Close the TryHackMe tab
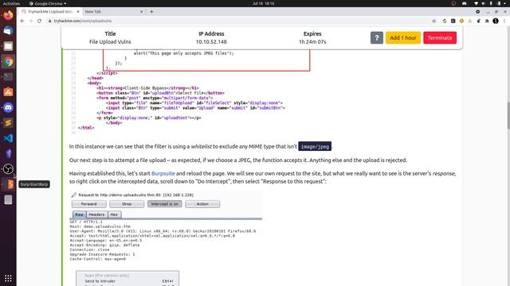 tap(78, 11)
